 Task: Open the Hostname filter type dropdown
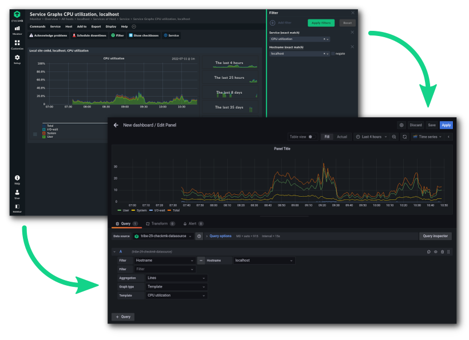pyautogui.click(x=165, y=261)
